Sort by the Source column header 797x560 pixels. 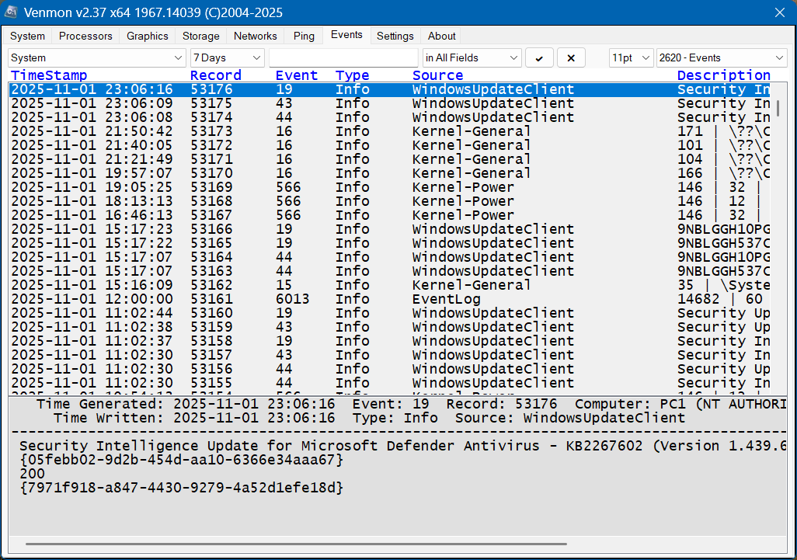437,75
